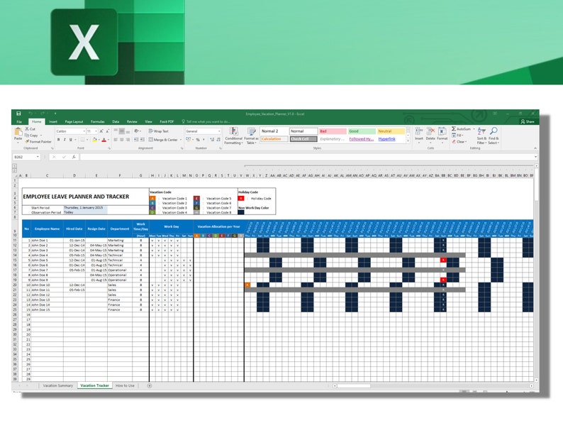Apply the yellow Fill Color
This screenshot has width=563, height=423.
point(94,139)
